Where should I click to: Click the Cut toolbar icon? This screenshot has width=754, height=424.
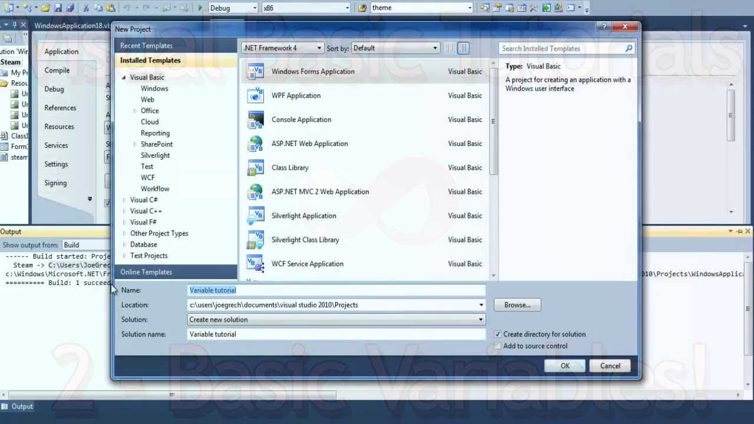[x=86, y=8]
